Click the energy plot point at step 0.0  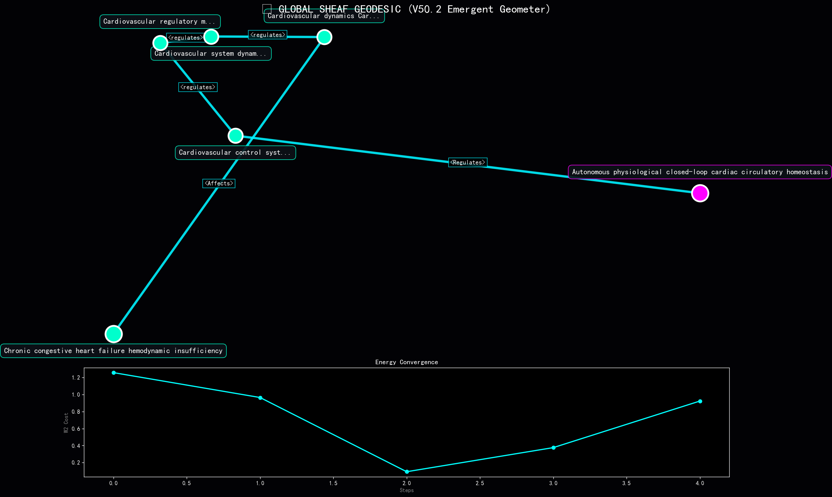[114, 373]
